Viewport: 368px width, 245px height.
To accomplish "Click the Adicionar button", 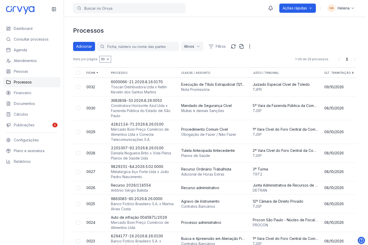I will 84,46.
